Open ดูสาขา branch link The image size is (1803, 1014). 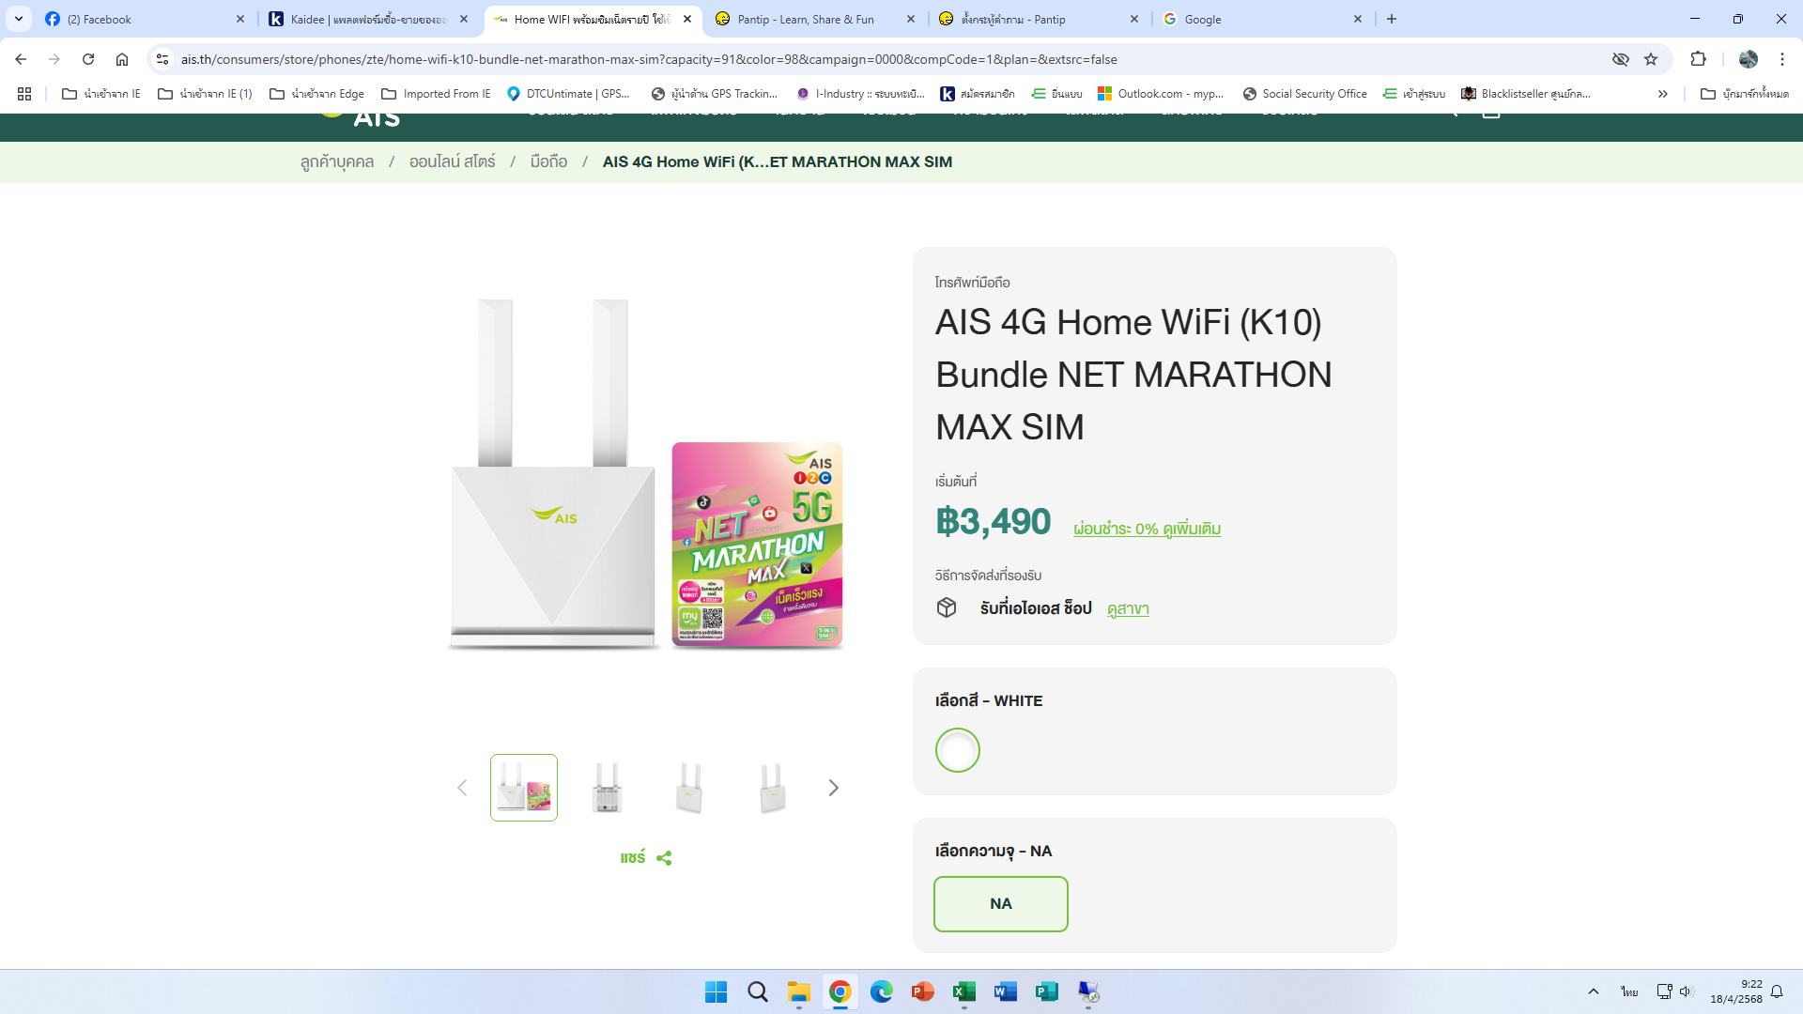[x=1128, y=608]
